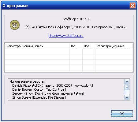The height and width of the screenshot is (122, 138).
Task: Open the http://www.staffcop.ru link
Action: 66,36
